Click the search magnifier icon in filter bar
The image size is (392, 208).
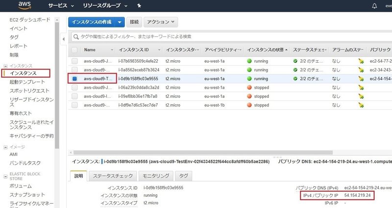click(x=76, y=37)
